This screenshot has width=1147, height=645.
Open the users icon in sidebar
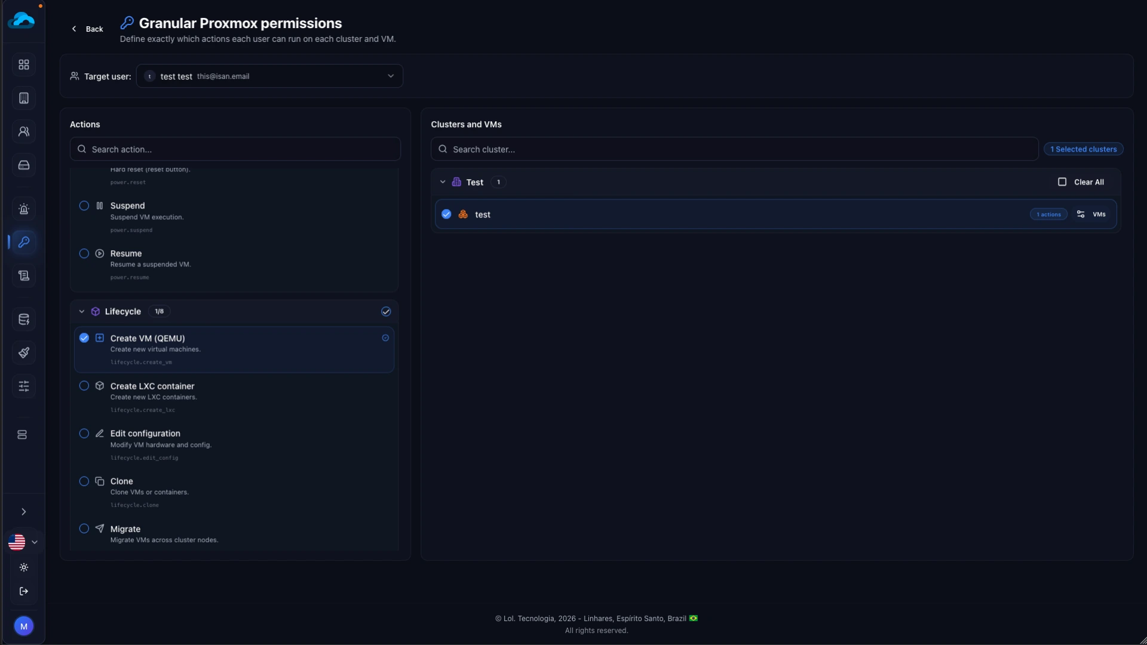(x=24, y=131)
